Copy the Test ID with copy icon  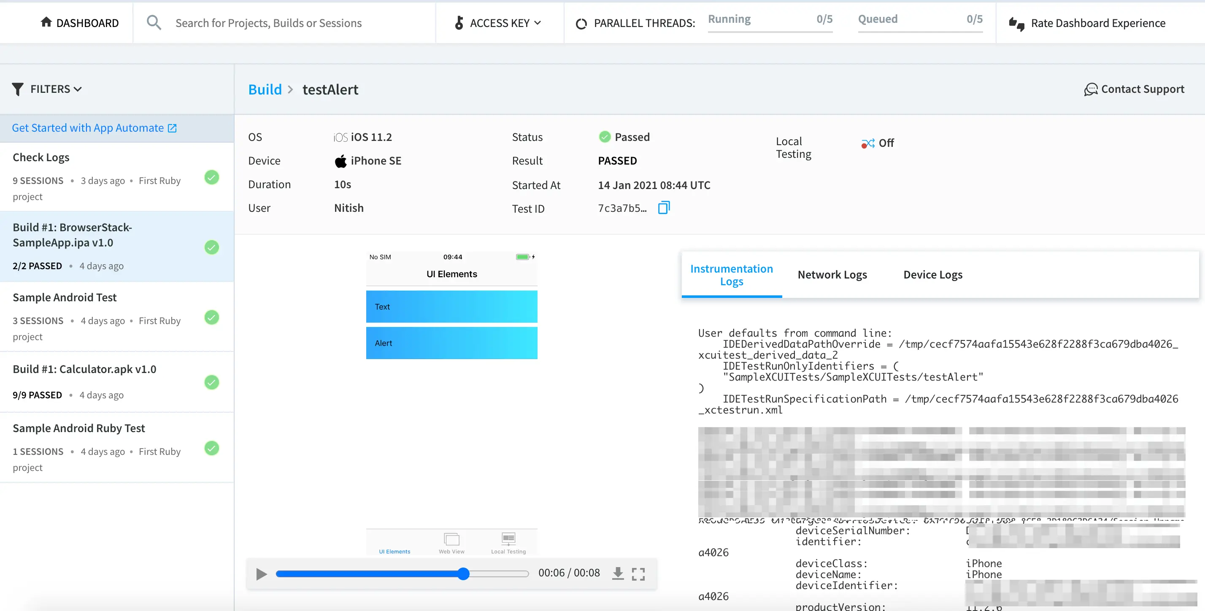pos(664,207)
